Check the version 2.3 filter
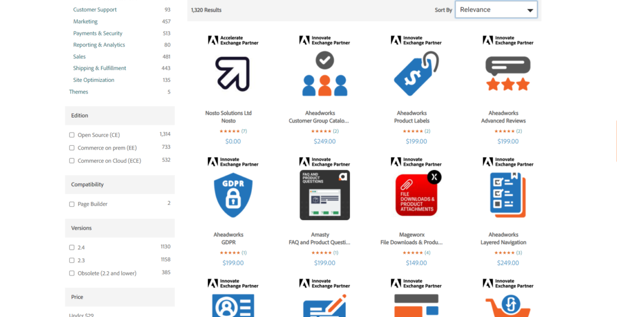Viewport: 617px width, 317px height. click(72, 260)
